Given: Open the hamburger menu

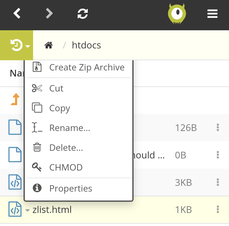Looking at the screenshot, I should coord(212,14).
